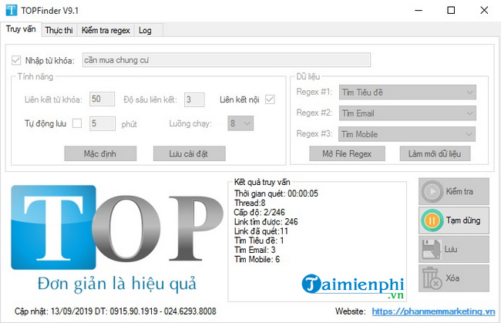501x323 pixels.
Task: Click the auto-save minutes field showing 5
Action: 103,123
